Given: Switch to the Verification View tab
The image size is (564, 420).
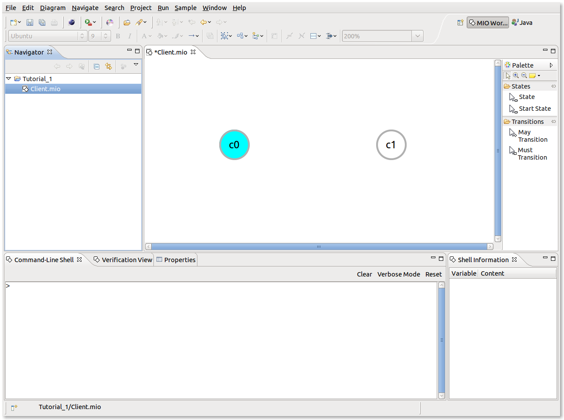Looking at the screenshot, I should (x=123, y=260).
